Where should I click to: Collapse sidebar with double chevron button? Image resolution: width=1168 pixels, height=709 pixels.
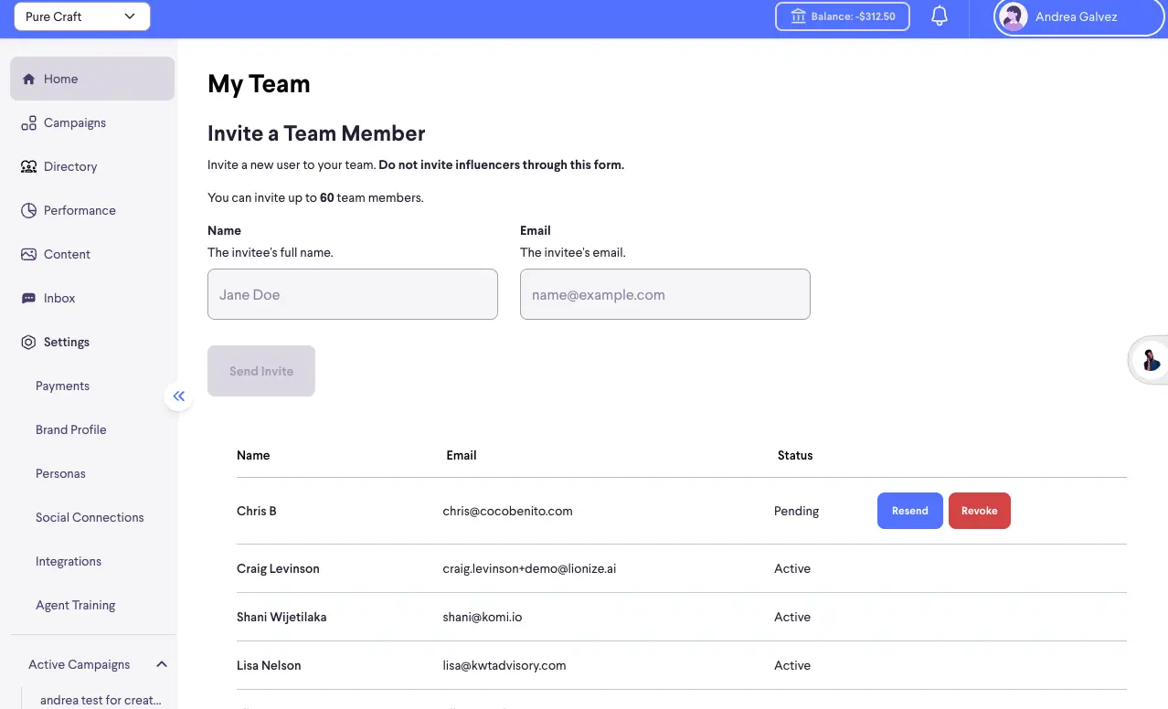pos(179,397)
